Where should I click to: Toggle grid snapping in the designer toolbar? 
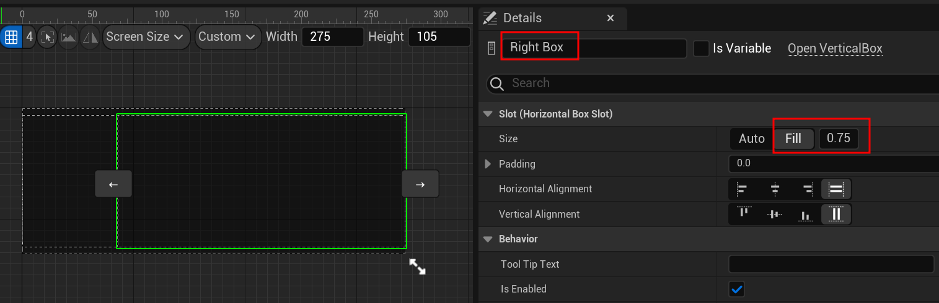pyautogui.click(x=11, y=37)
